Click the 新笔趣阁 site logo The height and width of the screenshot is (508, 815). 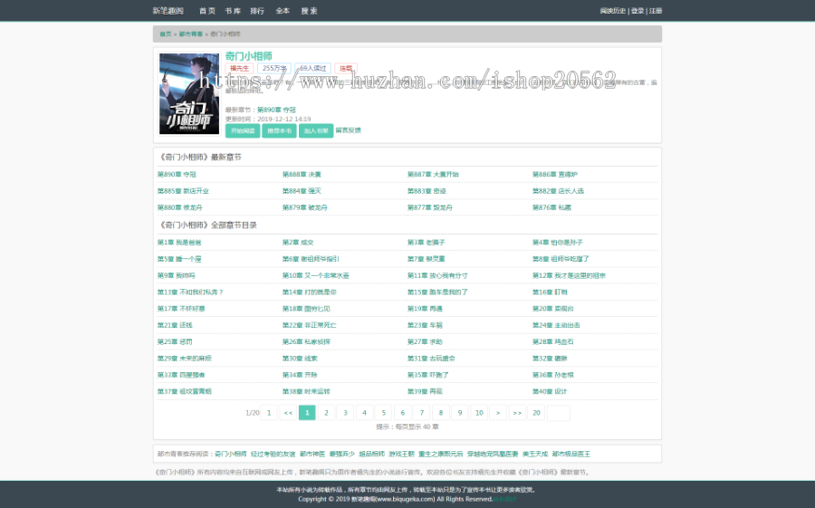(x=168, y=11)
